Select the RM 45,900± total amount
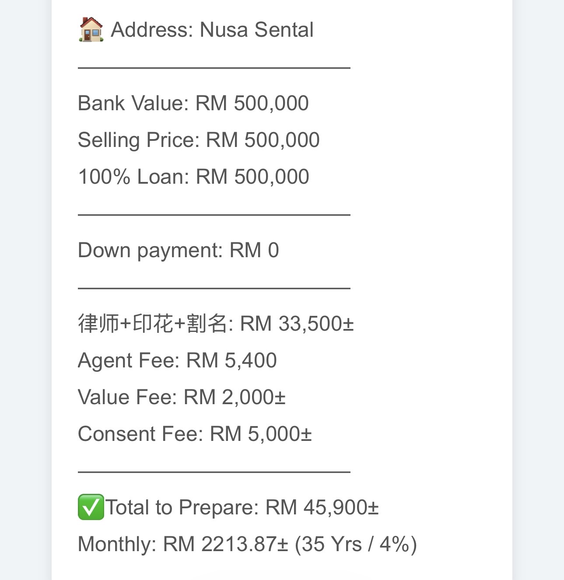 [x=322, y=508]
